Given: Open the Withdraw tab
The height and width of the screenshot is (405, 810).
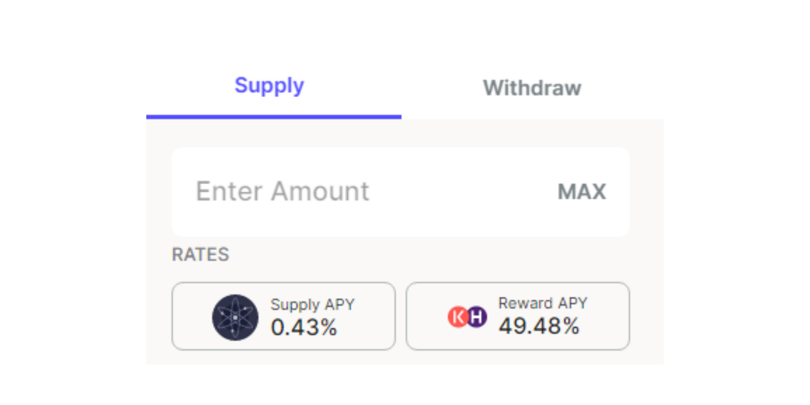Looking at the screenshot, I should [532, 88].
